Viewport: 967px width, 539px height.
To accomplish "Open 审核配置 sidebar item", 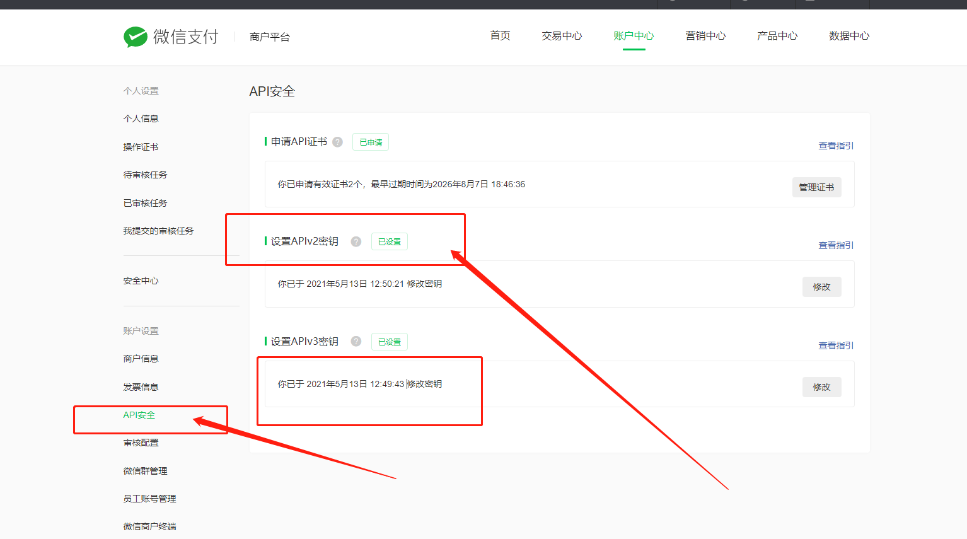I will (141, 443).
